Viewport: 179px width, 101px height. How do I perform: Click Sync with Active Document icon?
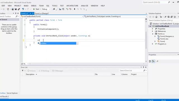(165, 17)
